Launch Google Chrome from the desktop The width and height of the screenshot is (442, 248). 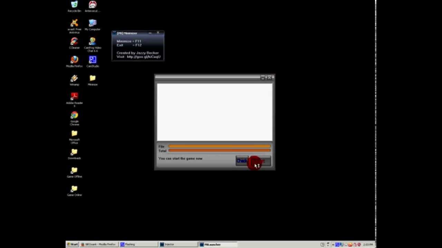pyautogui.click(x=74, y=118)
